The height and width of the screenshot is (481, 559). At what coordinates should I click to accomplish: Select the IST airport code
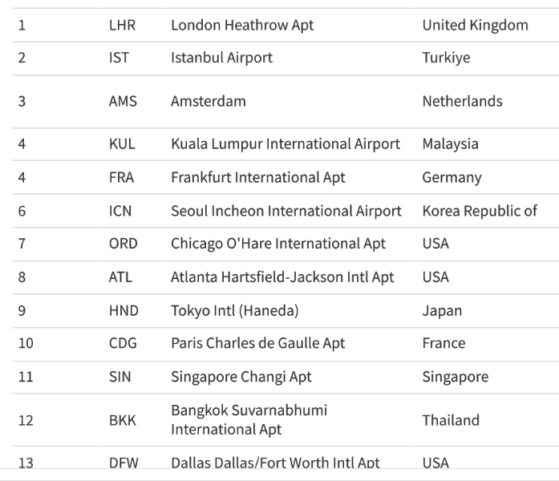click(119, 58)
